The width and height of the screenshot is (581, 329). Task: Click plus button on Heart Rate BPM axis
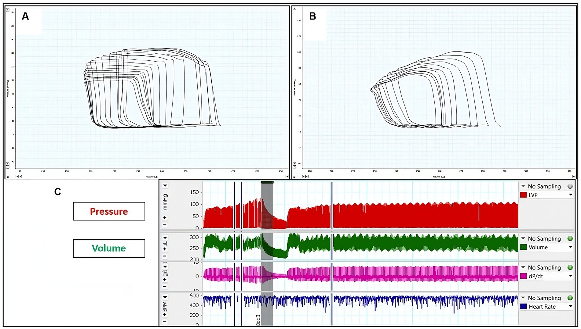tap(165, 315)
